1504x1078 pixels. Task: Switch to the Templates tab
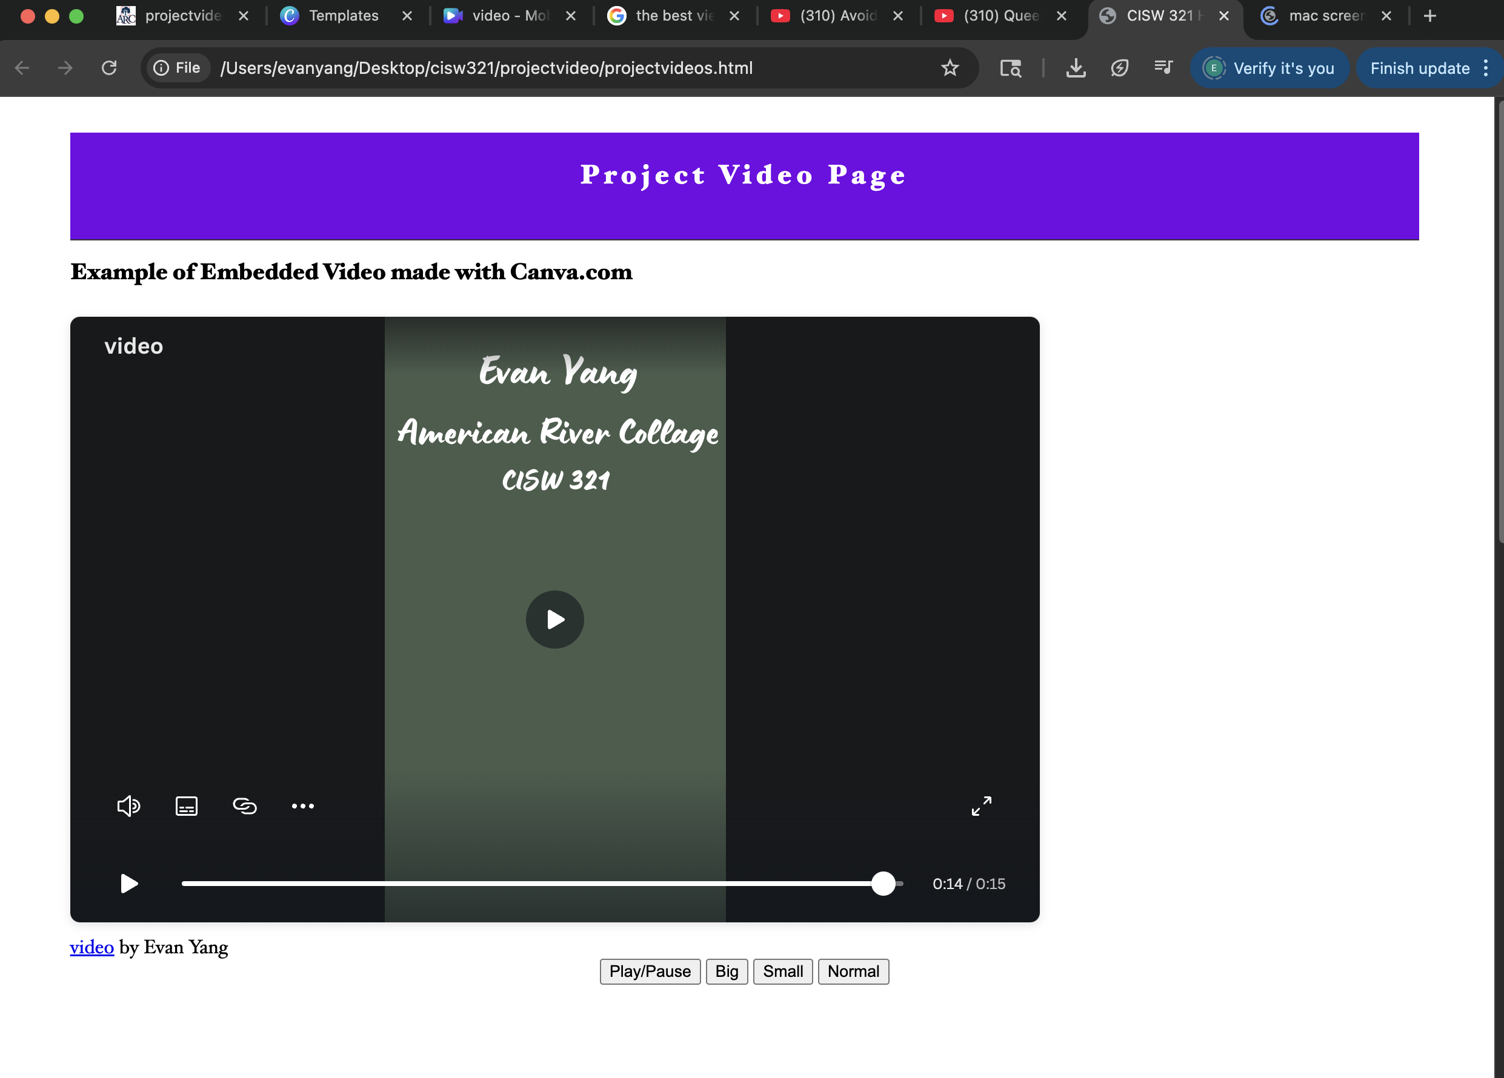coord(344,16)
